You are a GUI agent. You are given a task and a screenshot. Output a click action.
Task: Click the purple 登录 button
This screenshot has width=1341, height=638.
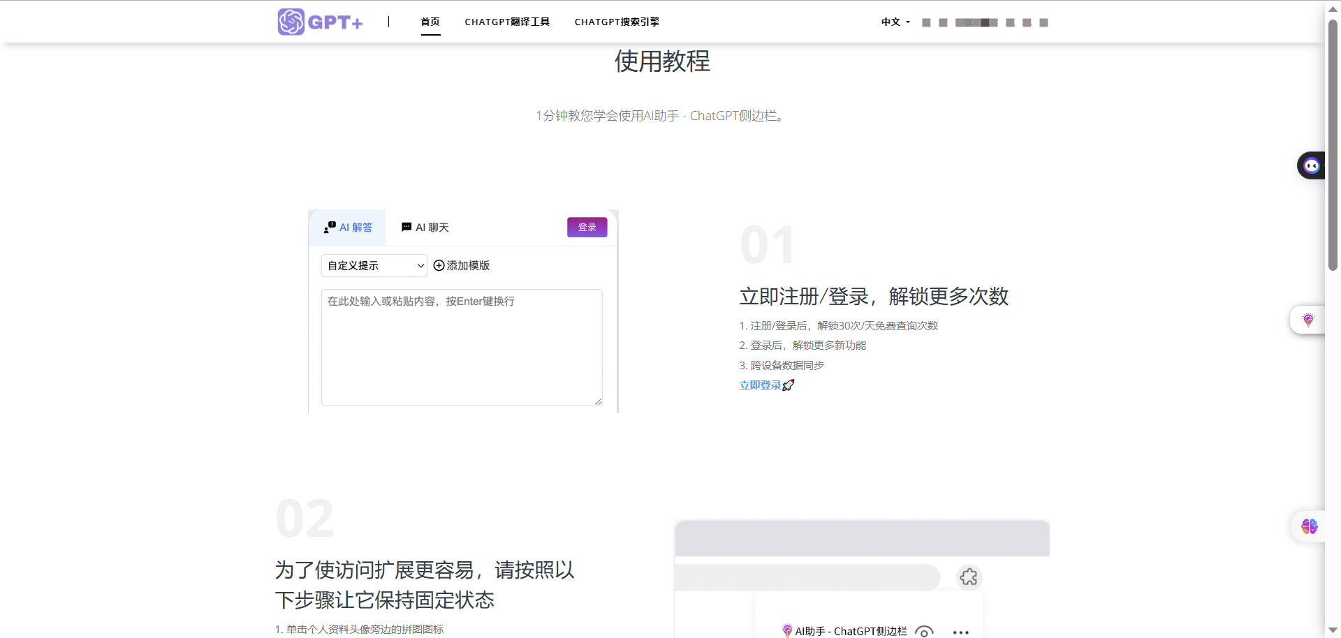(587, 227)
